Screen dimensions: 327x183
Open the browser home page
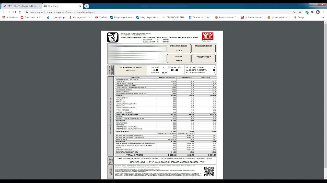tap(20, 12)
